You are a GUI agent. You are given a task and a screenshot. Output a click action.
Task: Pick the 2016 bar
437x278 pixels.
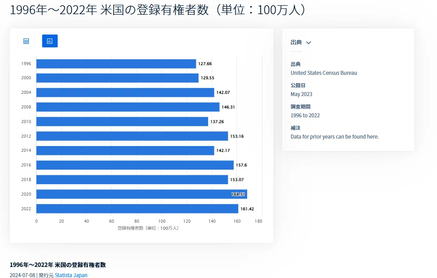(135, 165)
